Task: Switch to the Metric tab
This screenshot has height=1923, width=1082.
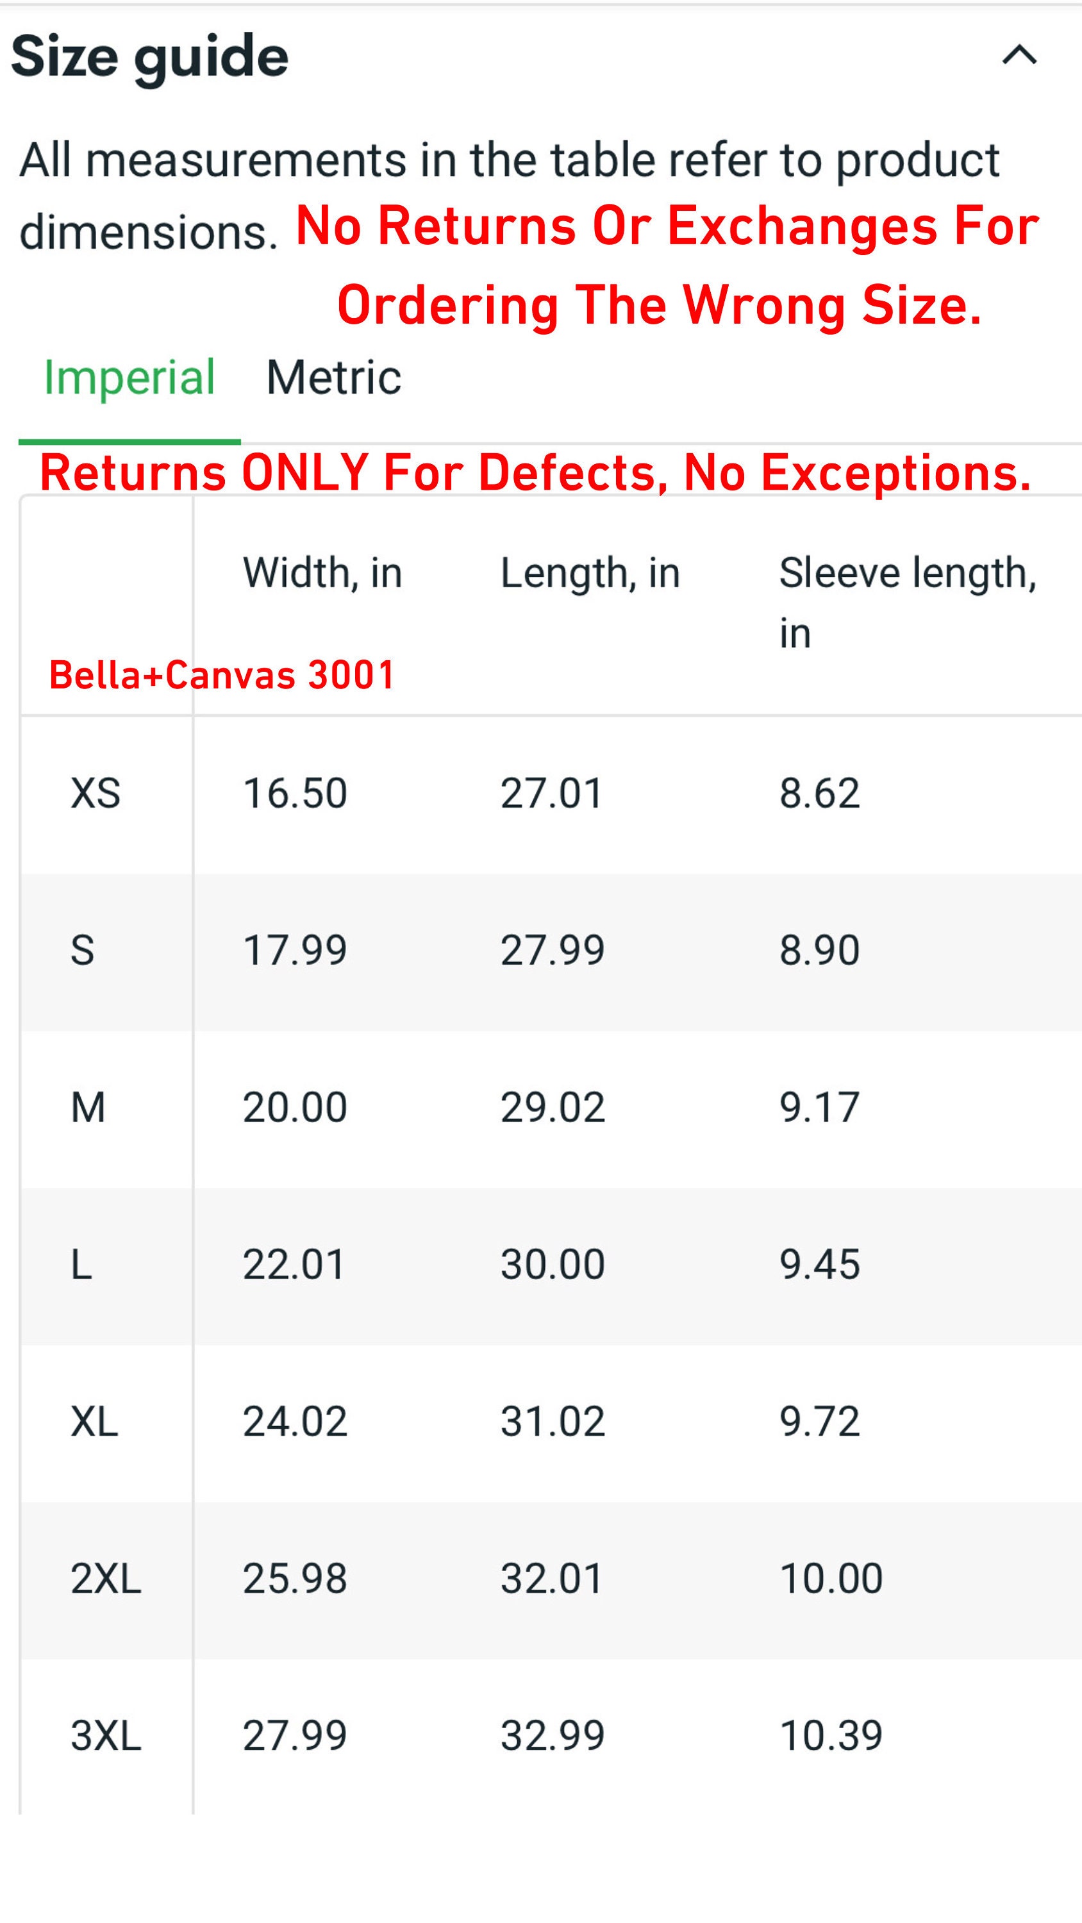Action: (334, 377)
